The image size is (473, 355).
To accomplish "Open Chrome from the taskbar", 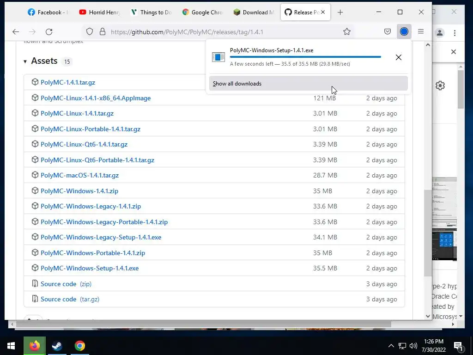I will point(80,346).
